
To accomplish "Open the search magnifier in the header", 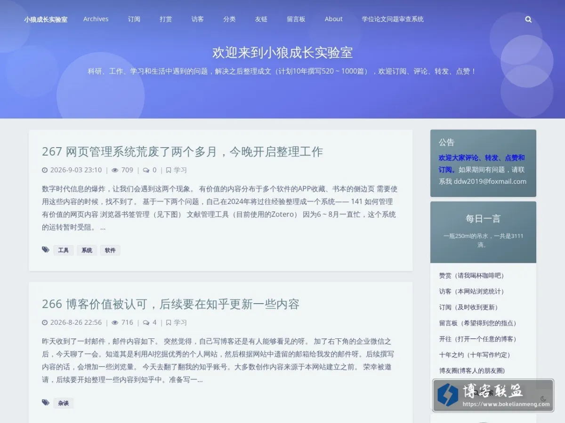I will click(x=528, y=19).
